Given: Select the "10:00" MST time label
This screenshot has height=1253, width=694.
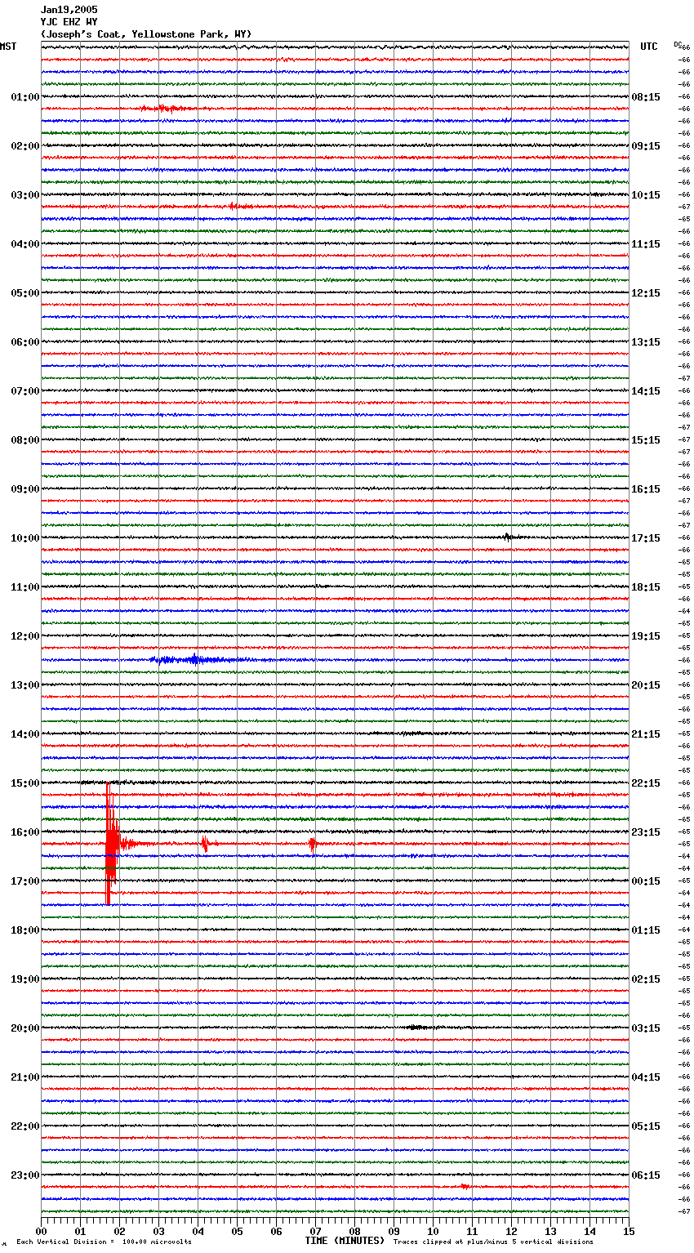Looking at the screenshot, I should 24,538.
